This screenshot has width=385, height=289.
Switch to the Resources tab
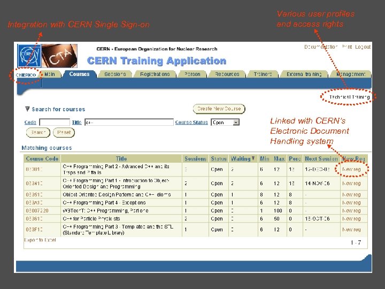[x=227, y=74]
